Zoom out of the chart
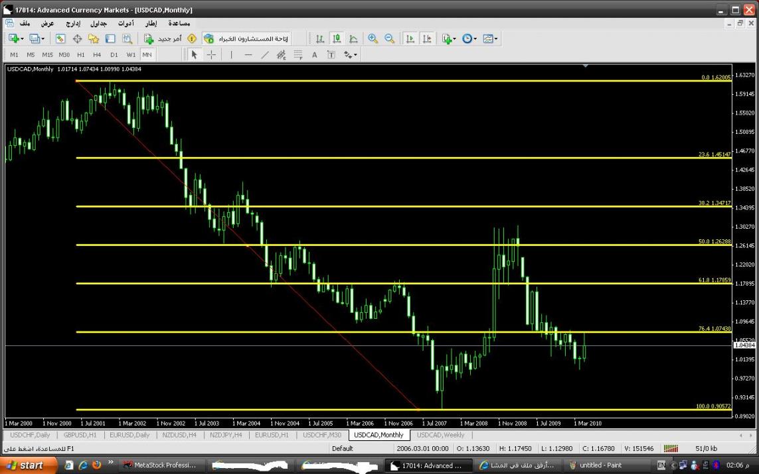Image resolution: width=759 pixels, height=474 pixels. click(389, 39)
